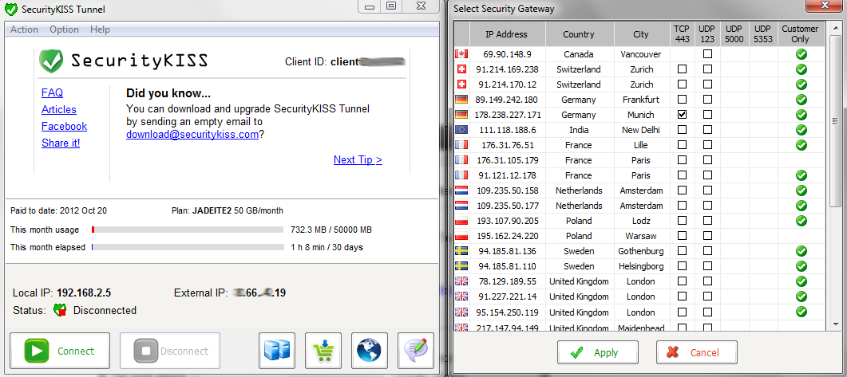Screen dimensions: 847x377
Task: Click the Disconnect button
Action: coord(170,351)
